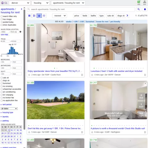The width and height of the screenshot is (148, 148).
Task: Select the dogs ok top filter
Action: pos(121,16)
